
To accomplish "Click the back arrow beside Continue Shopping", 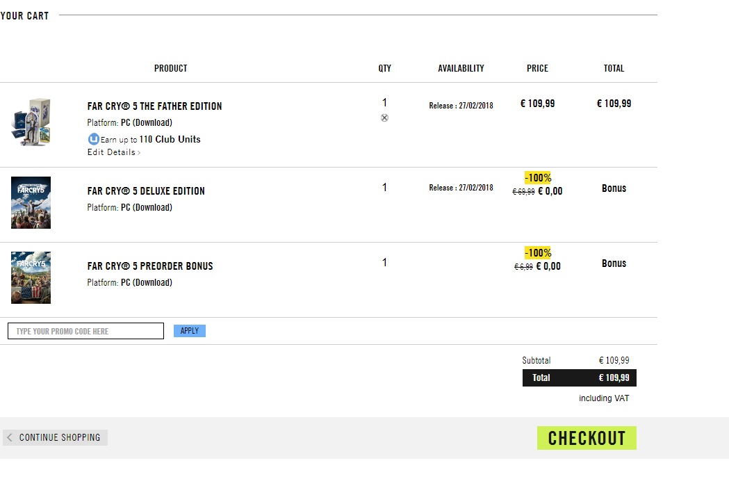I will 10,437.
